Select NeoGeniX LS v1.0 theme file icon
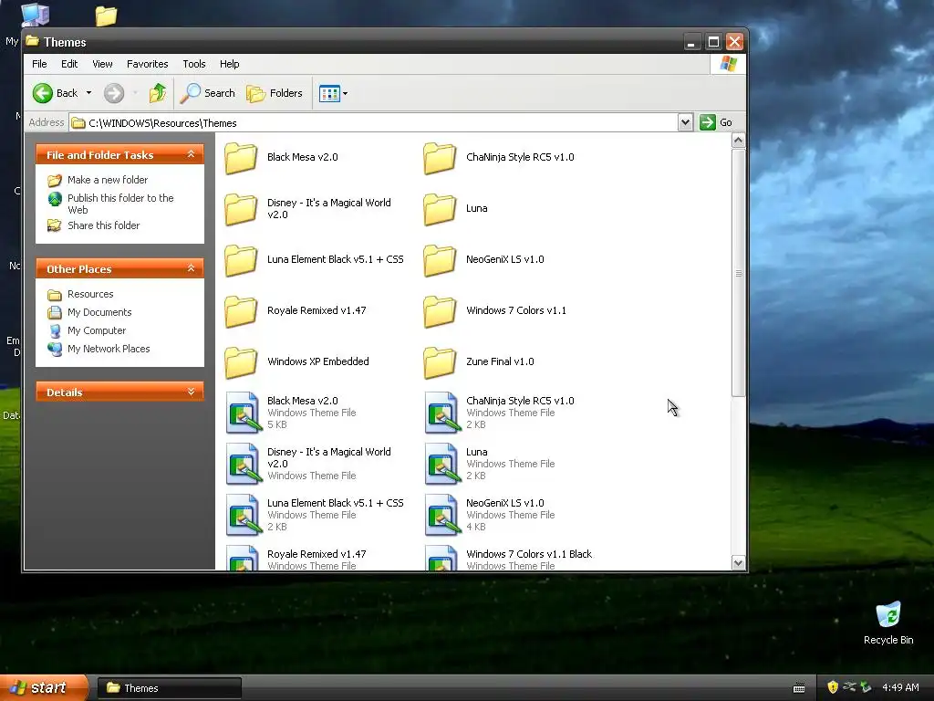This screenshot has width=934, height=701. [442, 515]
